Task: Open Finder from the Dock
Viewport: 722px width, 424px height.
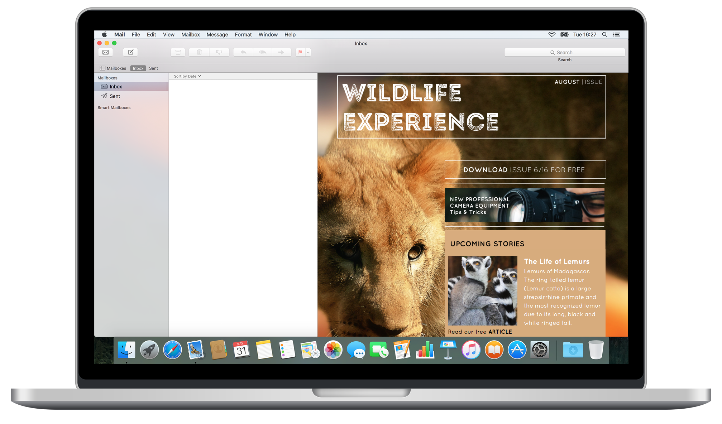Action: (126, 350)
